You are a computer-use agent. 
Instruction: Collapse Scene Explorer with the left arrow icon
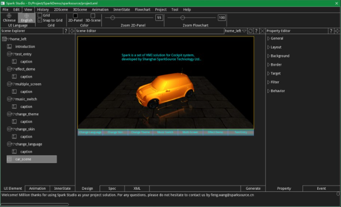(72, 31)
